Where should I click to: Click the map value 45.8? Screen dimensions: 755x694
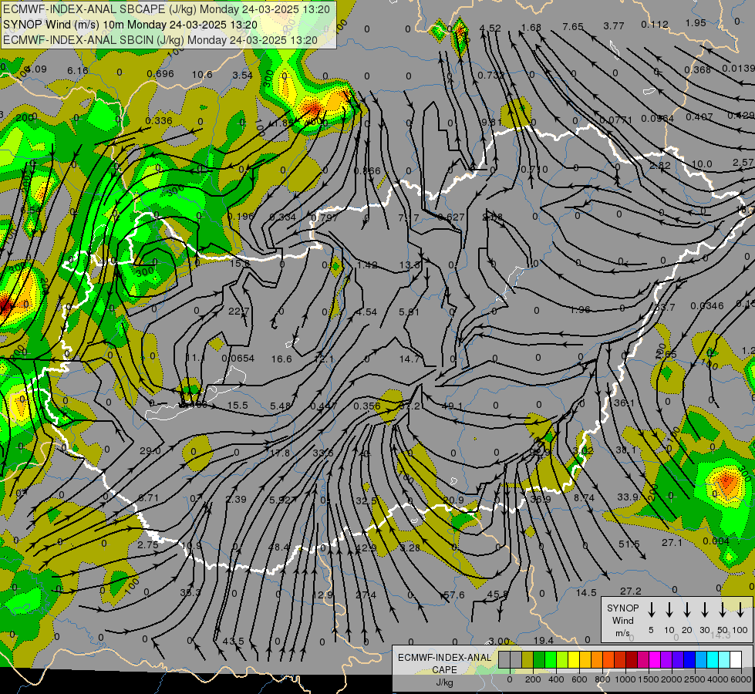tap(497, 595)
